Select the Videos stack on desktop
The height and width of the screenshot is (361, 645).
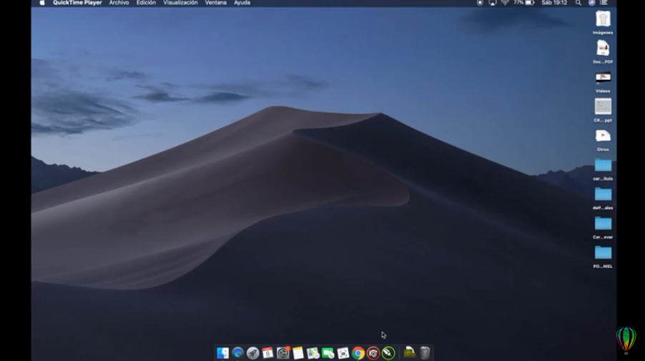pos(603,78)
